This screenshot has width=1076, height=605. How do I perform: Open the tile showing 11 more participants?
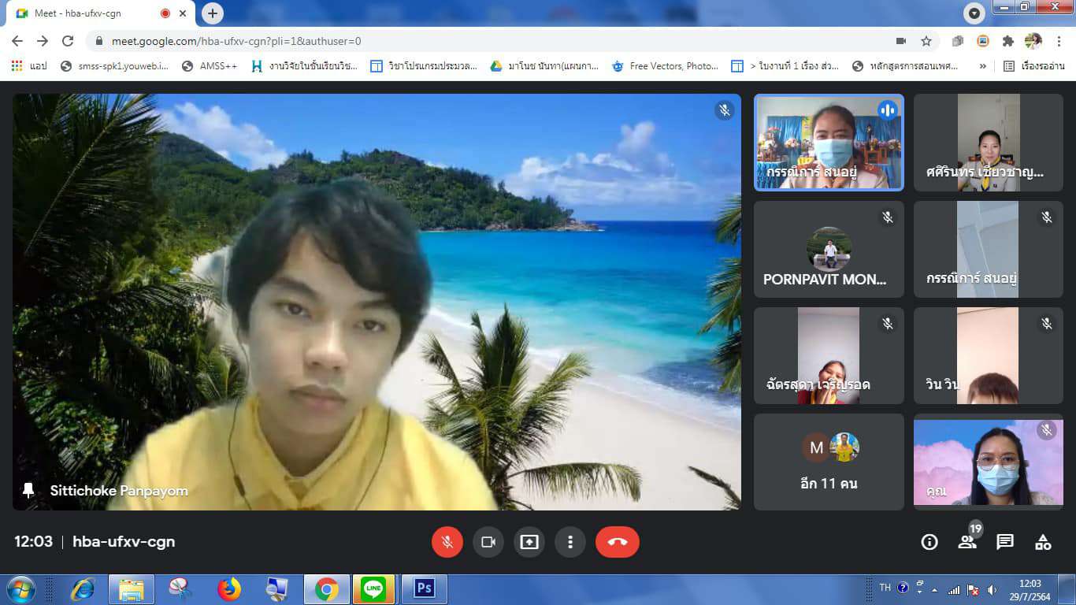829,462
